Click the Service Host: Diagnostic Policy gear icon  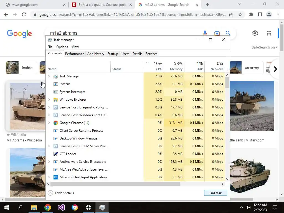[55, 107]
